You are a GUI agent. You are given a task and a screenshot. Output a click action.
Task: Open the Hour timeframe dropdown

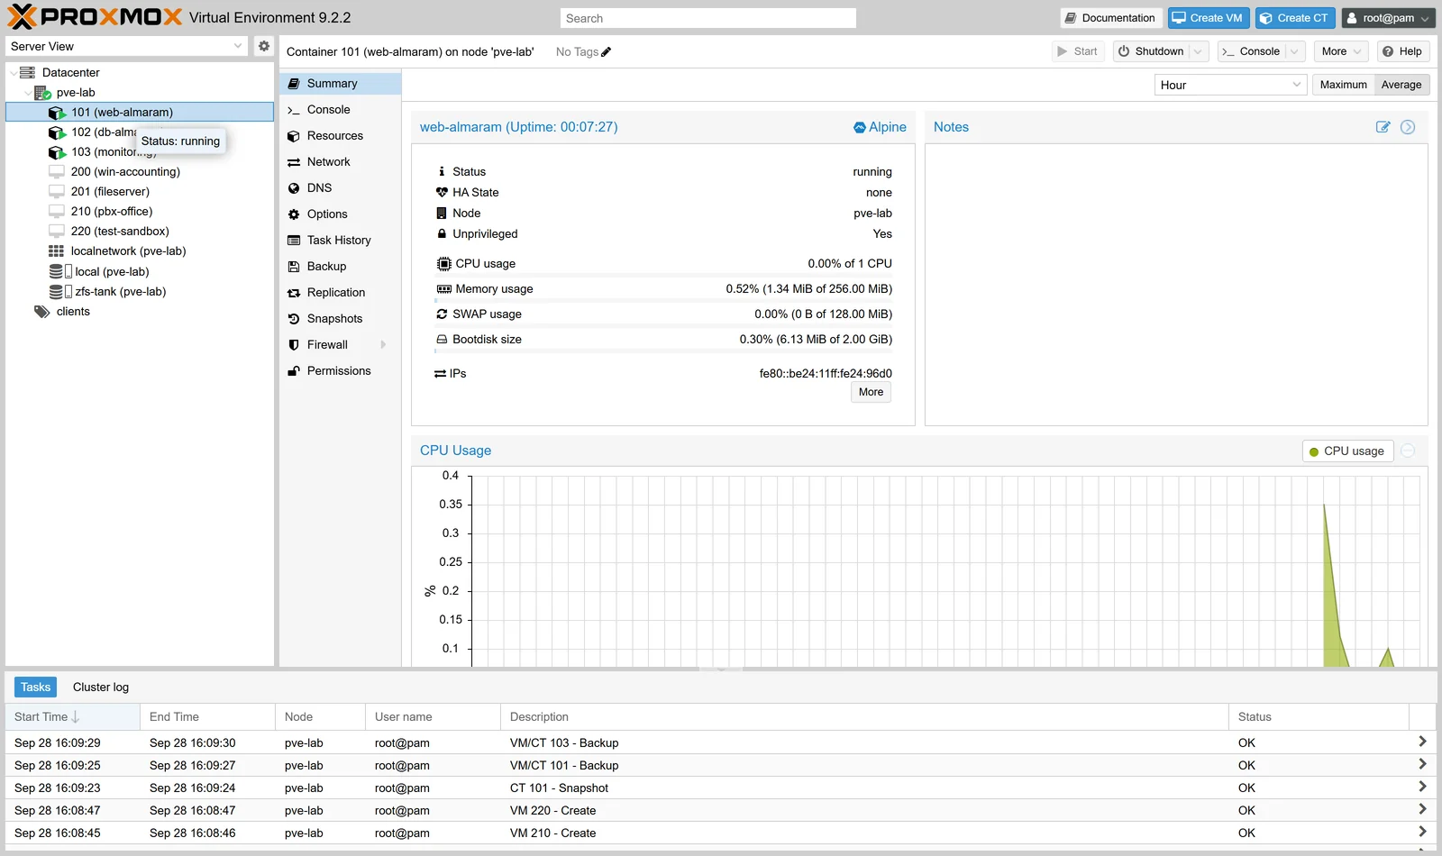click(x=1297, y=85)
